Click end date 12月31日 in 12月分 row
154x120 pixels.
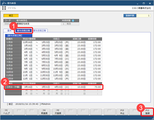45,79
